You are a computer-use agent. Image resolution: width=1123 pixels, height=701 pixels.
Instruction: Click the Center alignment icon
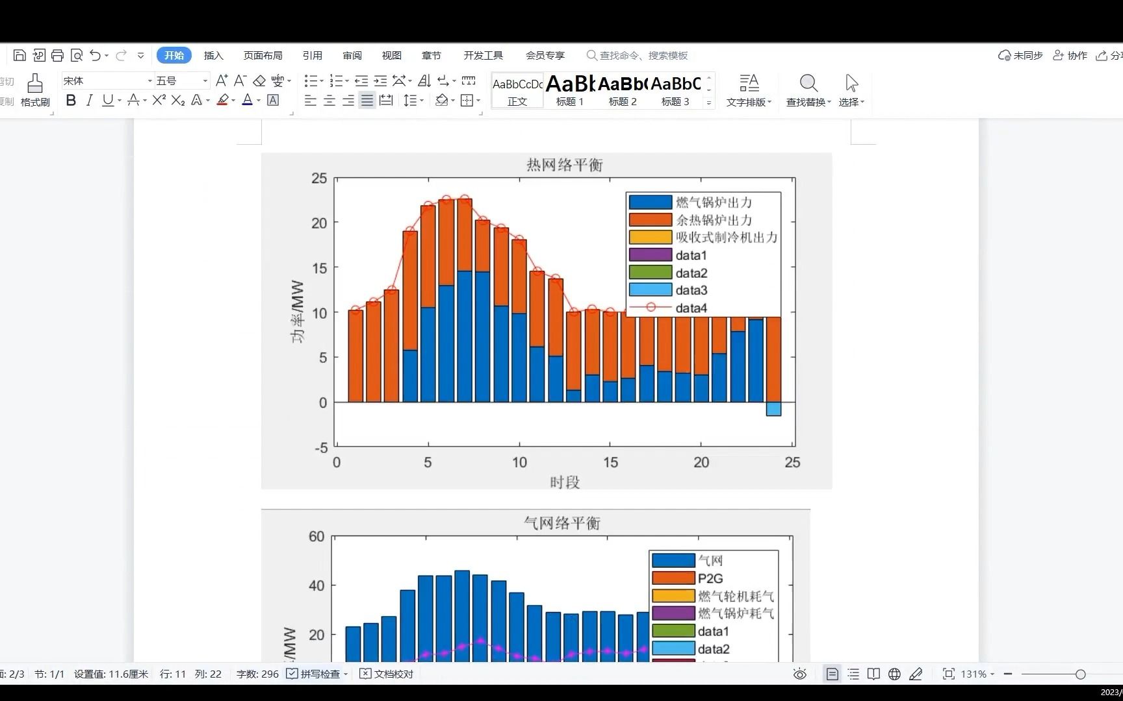point(329,100)
